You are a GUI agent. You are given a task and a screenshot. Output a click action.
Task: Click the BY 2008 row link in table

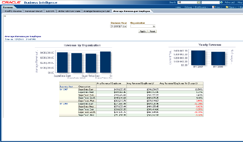click(64, 104)
